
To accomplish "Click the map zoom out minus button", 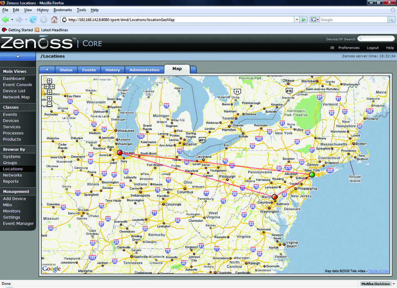I will pos(49,104).
